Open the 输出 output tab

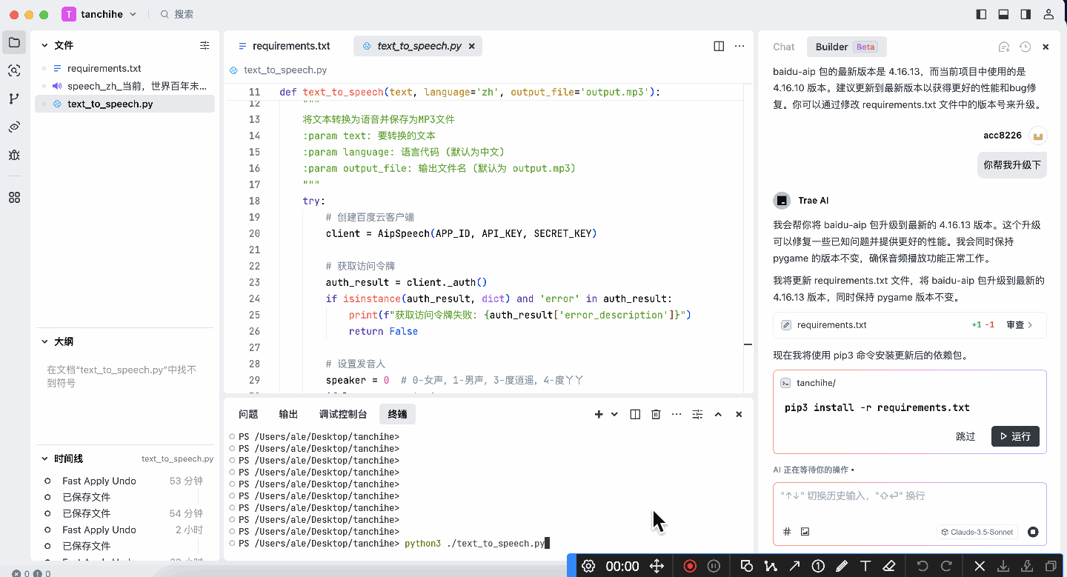pyautogui.click(x=288, y=414)
